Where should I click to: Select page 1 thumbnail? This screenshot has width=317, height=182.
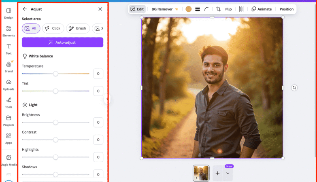point(201,173)
